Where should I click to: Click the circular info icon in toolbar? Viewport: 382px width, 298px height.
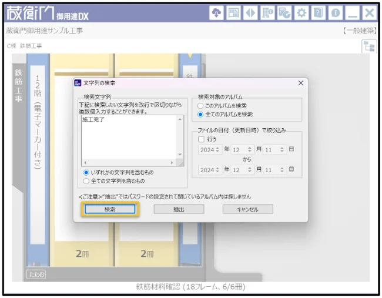[x=335, y=13]
